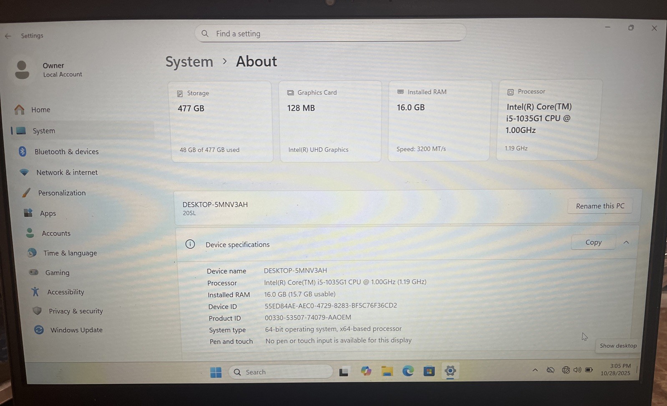Click Rename this PC button
The image size is (667, 406).
pyautogui.click(x=600, y=206)
